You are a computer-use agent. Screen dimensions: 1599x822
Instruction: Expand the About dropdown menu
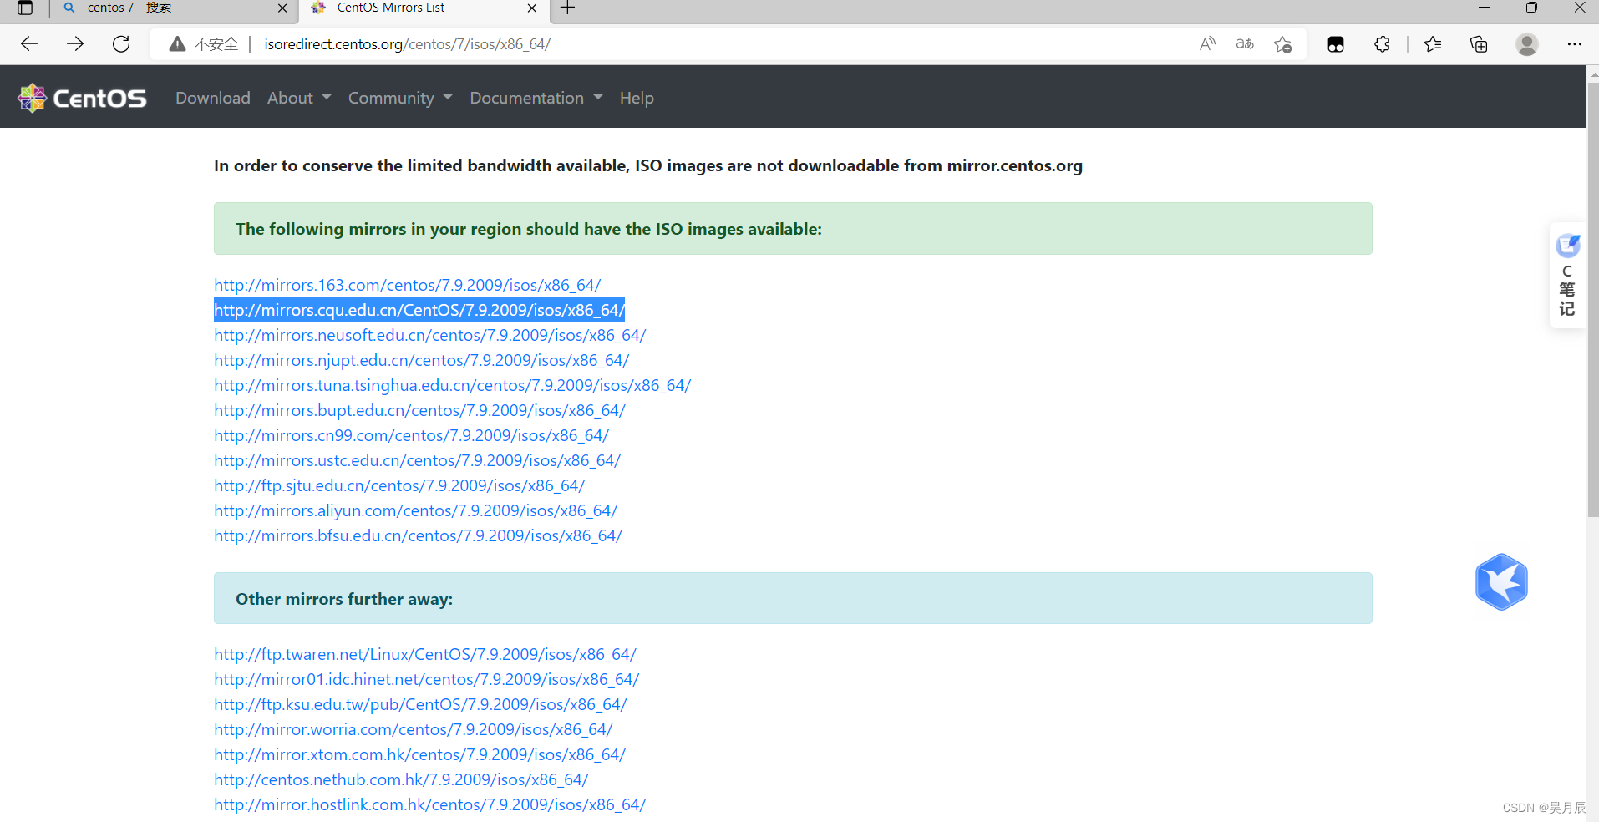pyautogui.click(x=299, y=98)
